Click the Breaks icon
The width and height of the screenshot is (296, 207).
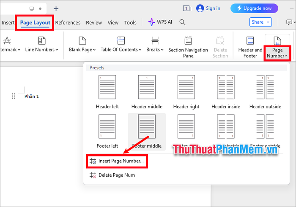pyautogui.click(x=155, y=40)
